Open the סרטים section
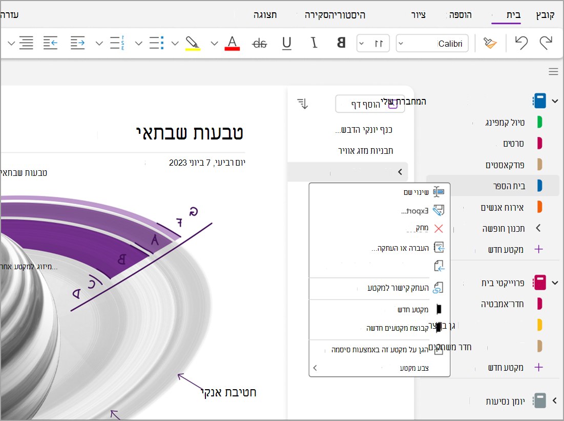 click(x=513, y=144)
